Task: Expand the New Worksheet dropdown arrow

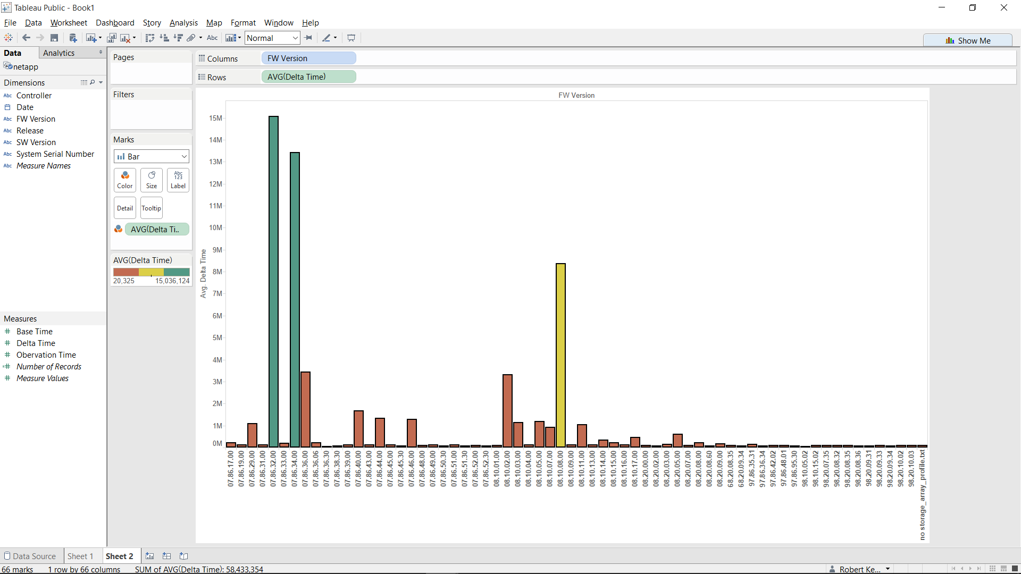Action: [x=101, y=38]
